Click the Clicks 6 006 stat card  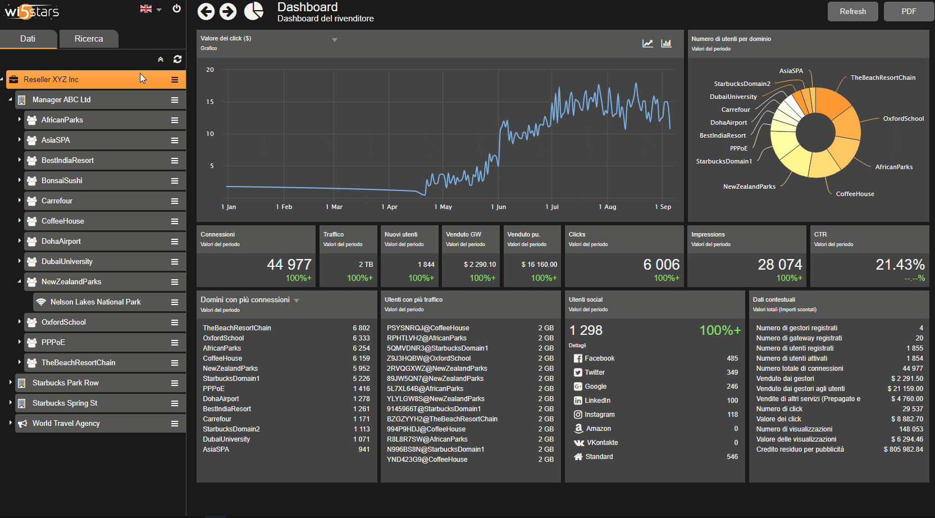click(x=624, y=256)
